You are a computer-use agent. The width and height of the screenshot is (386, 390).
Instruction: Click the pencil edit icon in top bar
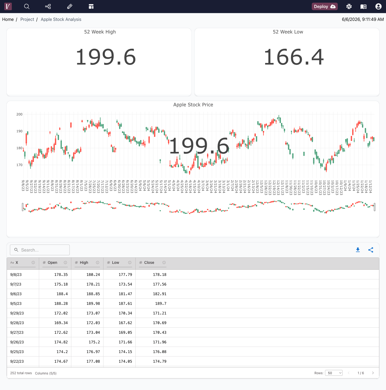[x=70, y=6]
